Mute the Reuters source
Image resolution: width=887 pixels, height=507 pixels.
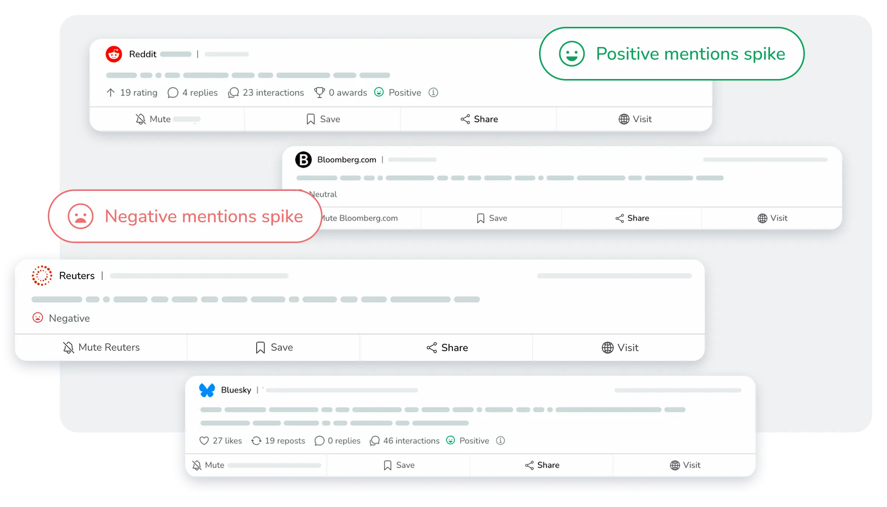[x=101, y=347]
